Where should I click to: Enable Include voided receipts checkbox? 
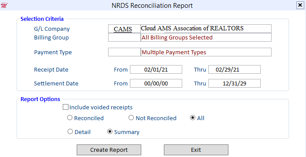coord(65,107)
